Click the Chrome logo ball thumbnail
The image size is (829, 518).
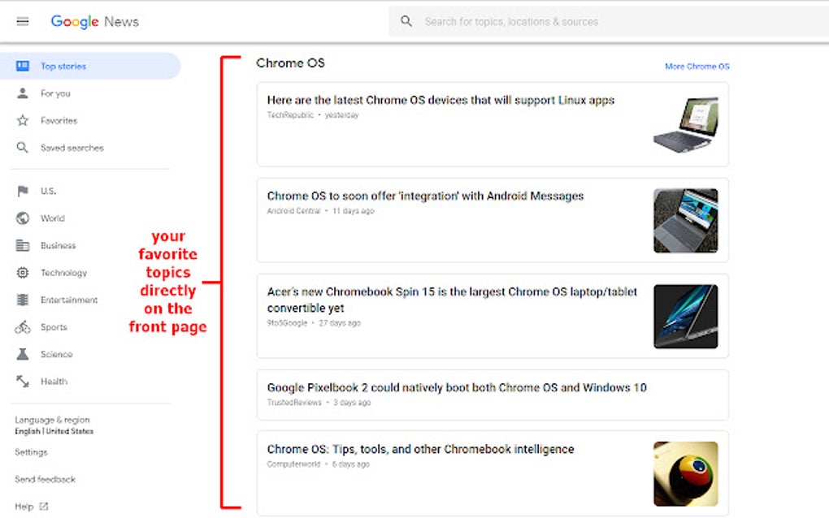[x=686, y=474]
